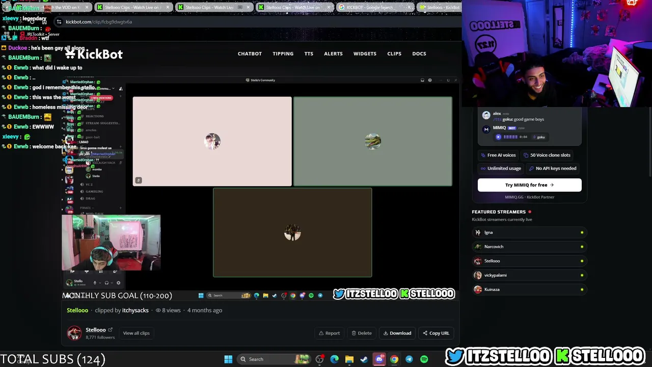Click the KickBot logo

coord(94,54)
